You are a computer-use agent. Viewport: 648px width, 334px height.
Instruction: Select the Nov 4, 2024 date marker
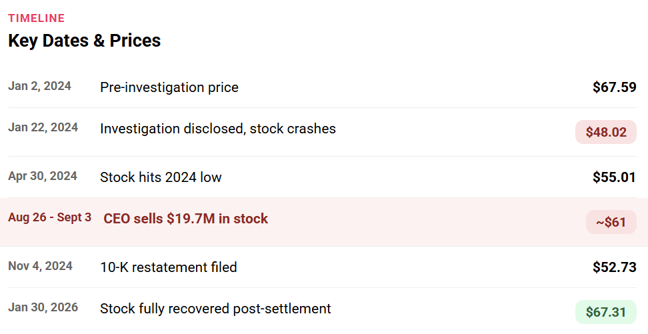(x=40, y=266)
